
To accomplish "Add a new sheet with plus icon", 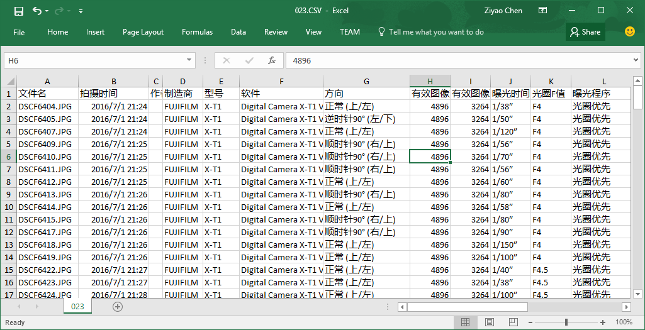I will click(x=118, y=307).
